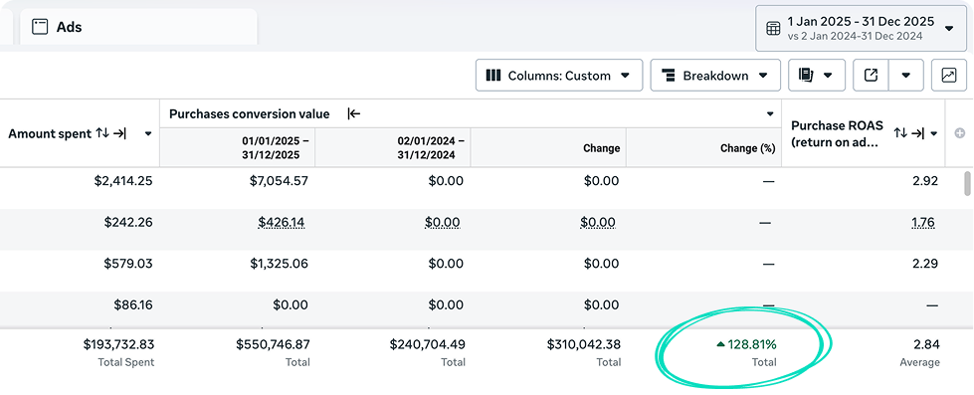The width and height of the screenshot is (974, 395).
Task: Click the 2.92 ROAS value
Action: click(x=925, y=181)
